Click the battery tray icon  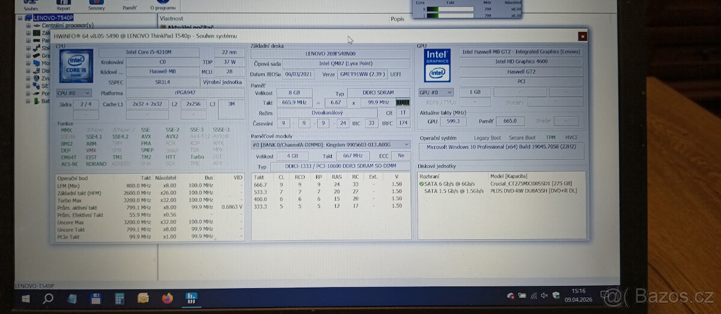522,295
